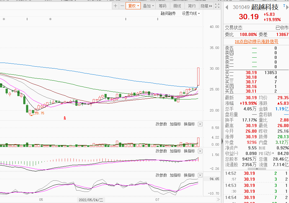
Task: Click 改参数 in KDJ panel
Action: pos(161,175)
